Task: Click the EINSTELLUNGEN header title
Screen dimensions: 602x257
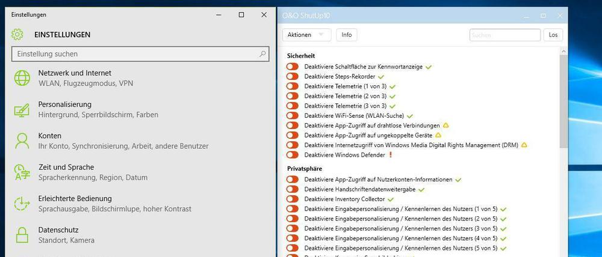Action: tap(62, 34)
